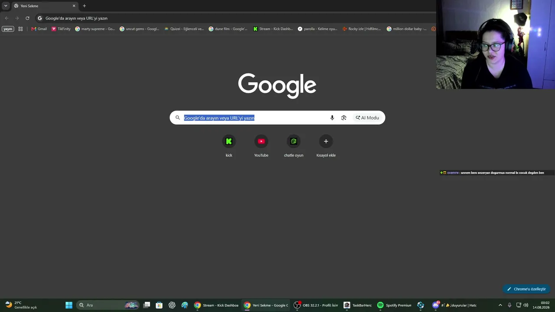Show hidden system tray icons
Image resolution: width=555 pixels, height=312 pixels.
click(500, 305)
